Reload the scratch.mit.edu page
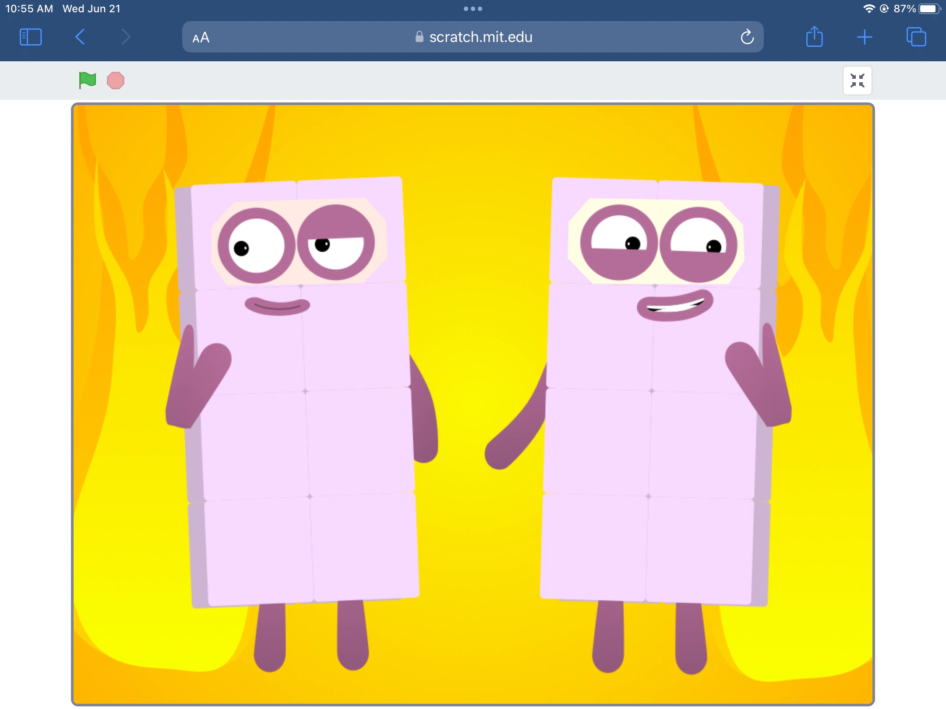This screenshot has height=709, width=946. point(747,37)
